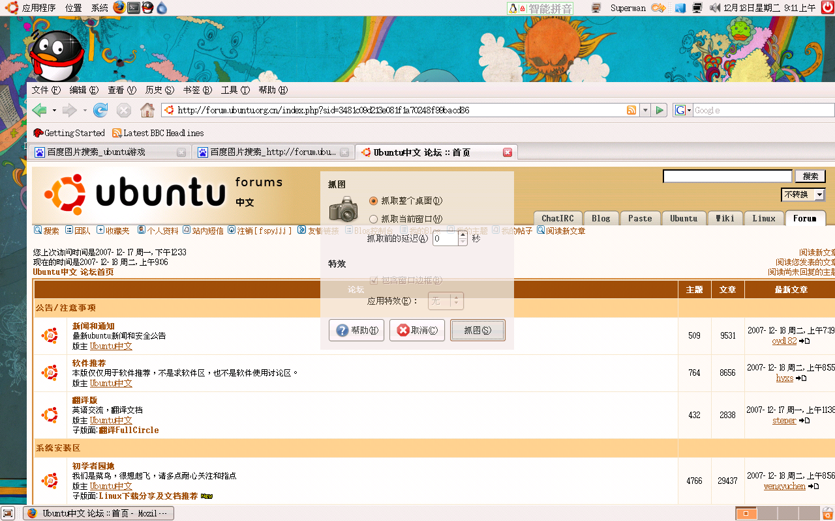The image size is (835, 521).
Task: Click the blue water-drop launcher icon
Action: (x=162, y=8)
